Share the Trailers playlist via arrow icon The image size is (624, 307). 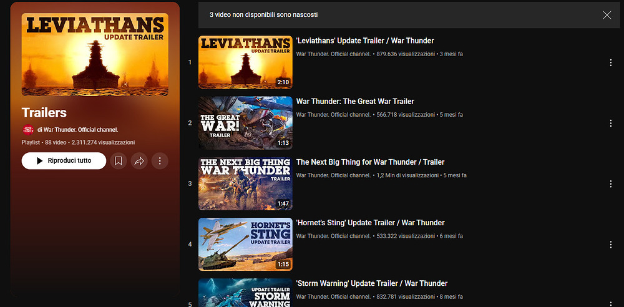(x=139, y=161)
